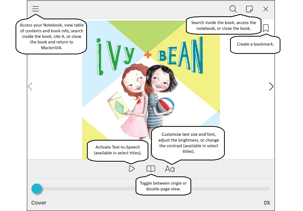Screen dimensions: 303x211
Task: Click the "Cover" location label
Action: [39, 203]
